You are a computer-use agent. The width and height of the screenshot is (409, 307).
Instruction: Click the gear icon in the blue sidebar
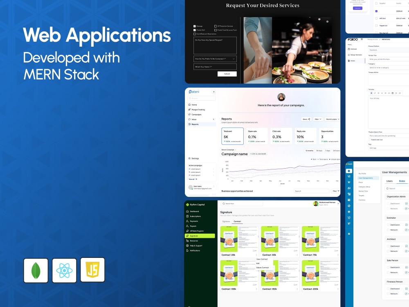(x=349, y=234)
